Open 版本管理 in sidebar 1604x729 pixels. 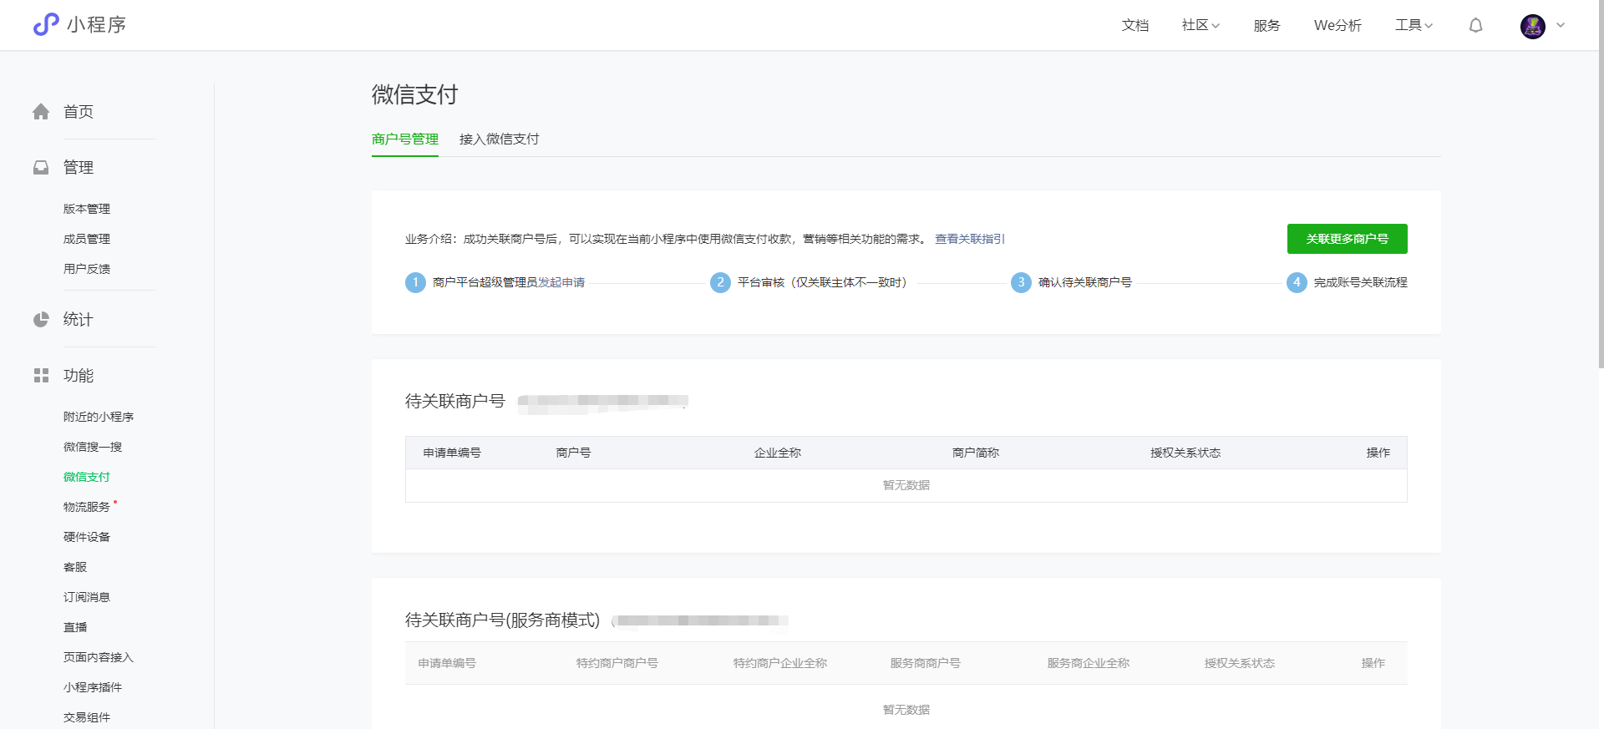(87, 209)
